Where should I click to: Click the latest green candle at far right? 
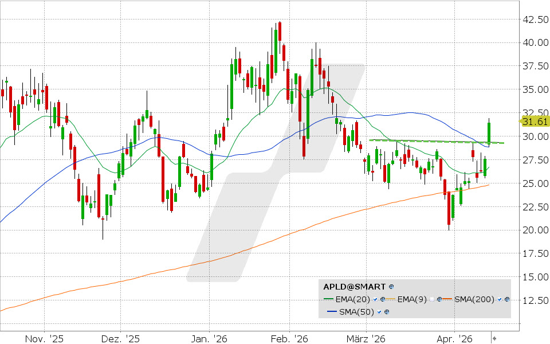tap(489, 132)
